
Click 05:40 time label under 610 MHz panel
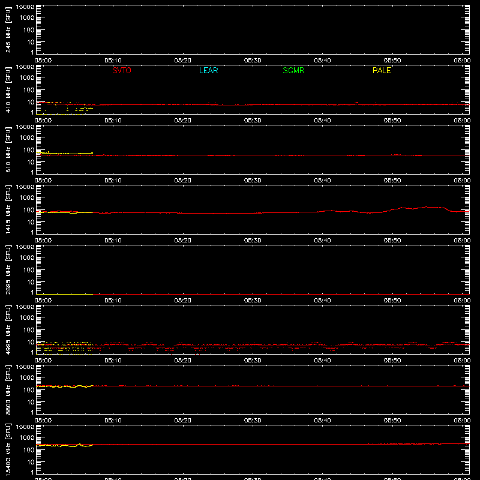click(x=322, y=181)
